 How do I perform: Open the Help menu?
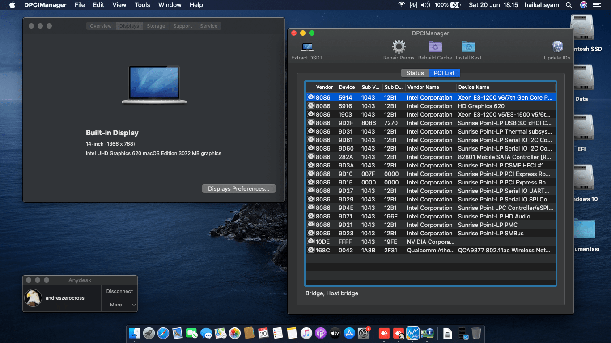coord(196,5)
